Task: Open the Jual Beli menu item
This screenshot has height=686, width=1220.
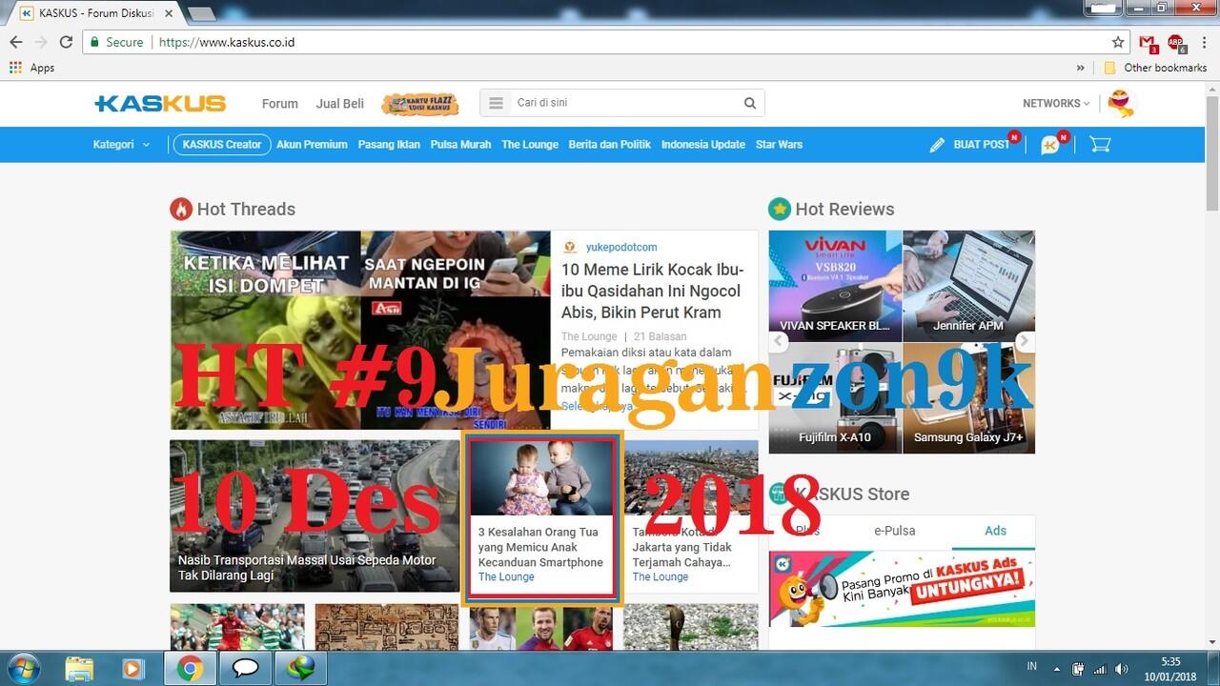Action: tap(340, 104)
